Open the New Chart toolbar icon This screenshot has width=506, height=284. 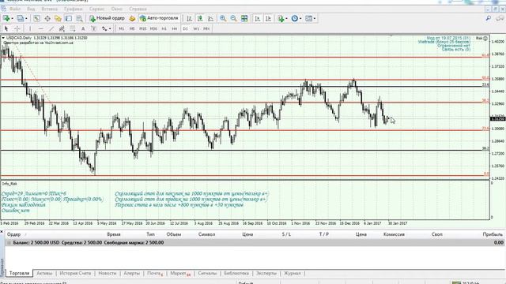coord(6,18)
